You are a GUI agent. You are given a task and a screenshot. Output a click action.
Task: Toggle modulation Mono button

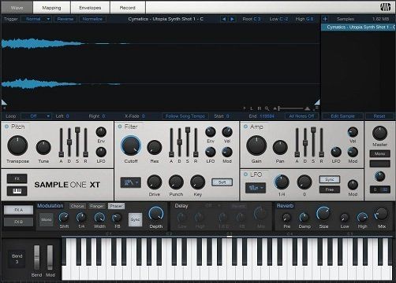pos(46,219)
